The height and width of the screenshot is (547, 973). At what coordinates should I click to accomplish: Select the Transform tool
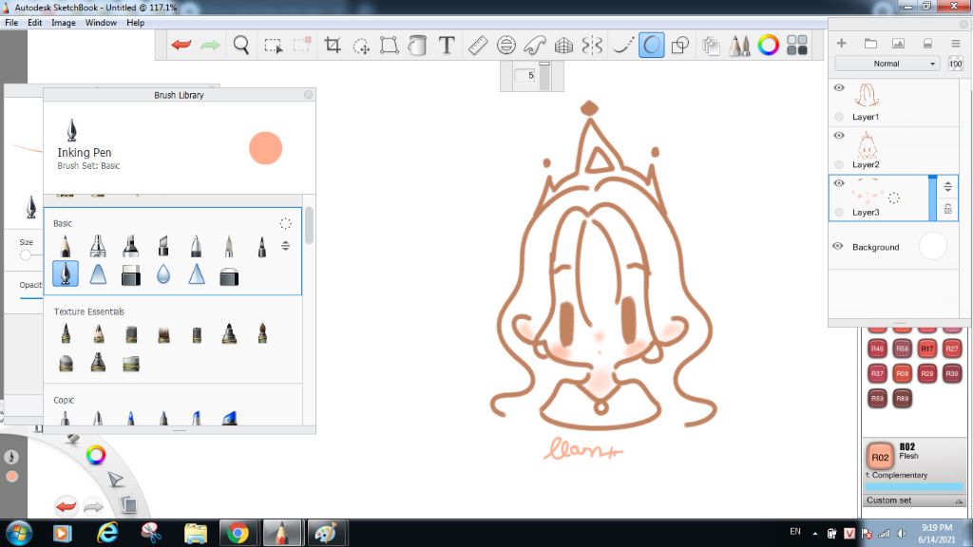pyautogui.click(x=389, y=46)
